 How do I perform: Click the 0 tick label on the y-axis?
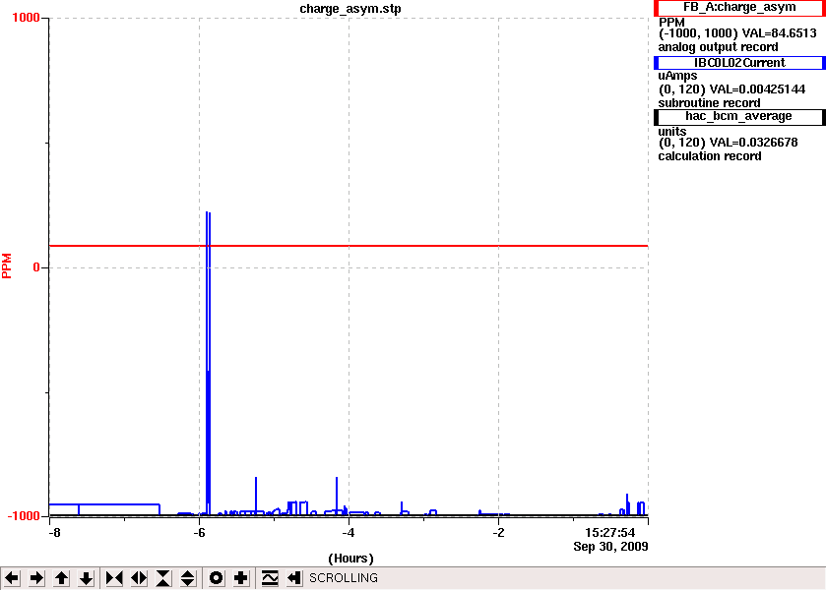[x=36, y=267]
